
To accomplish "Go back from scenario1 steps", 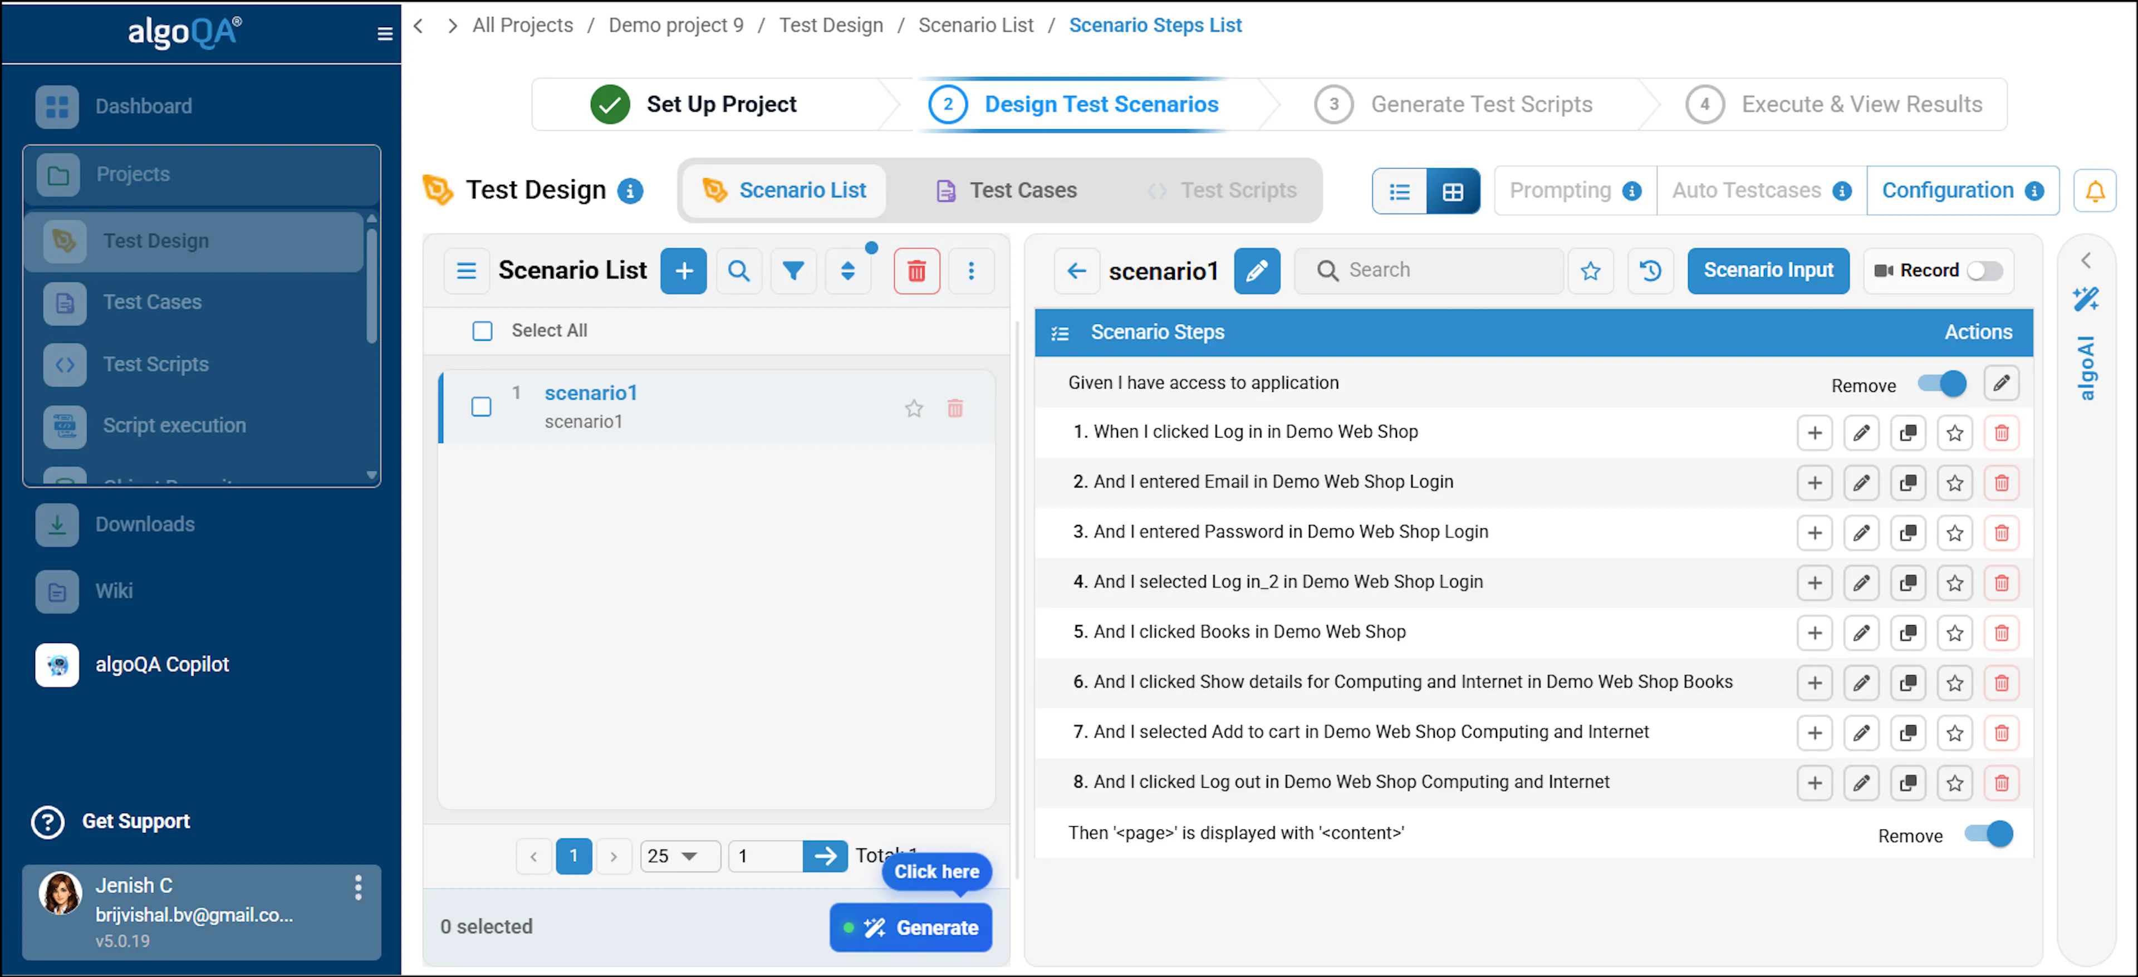I will click(1076, 271).
